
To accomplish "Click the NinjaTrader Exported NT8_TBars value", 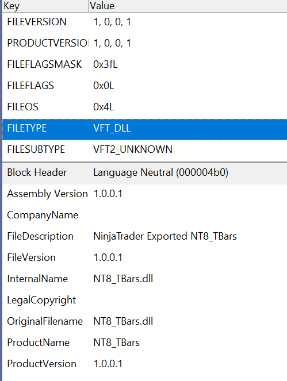I will coord(165,236).
